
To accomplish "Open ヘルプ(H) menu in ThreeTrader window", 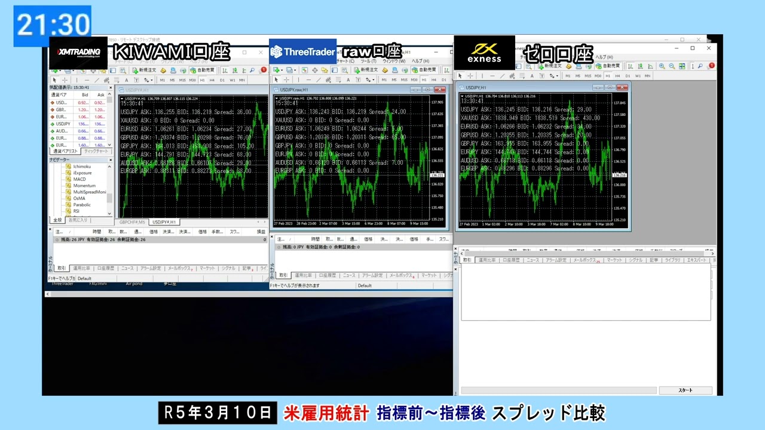I will pyautogui.click(x=417, y=61).
